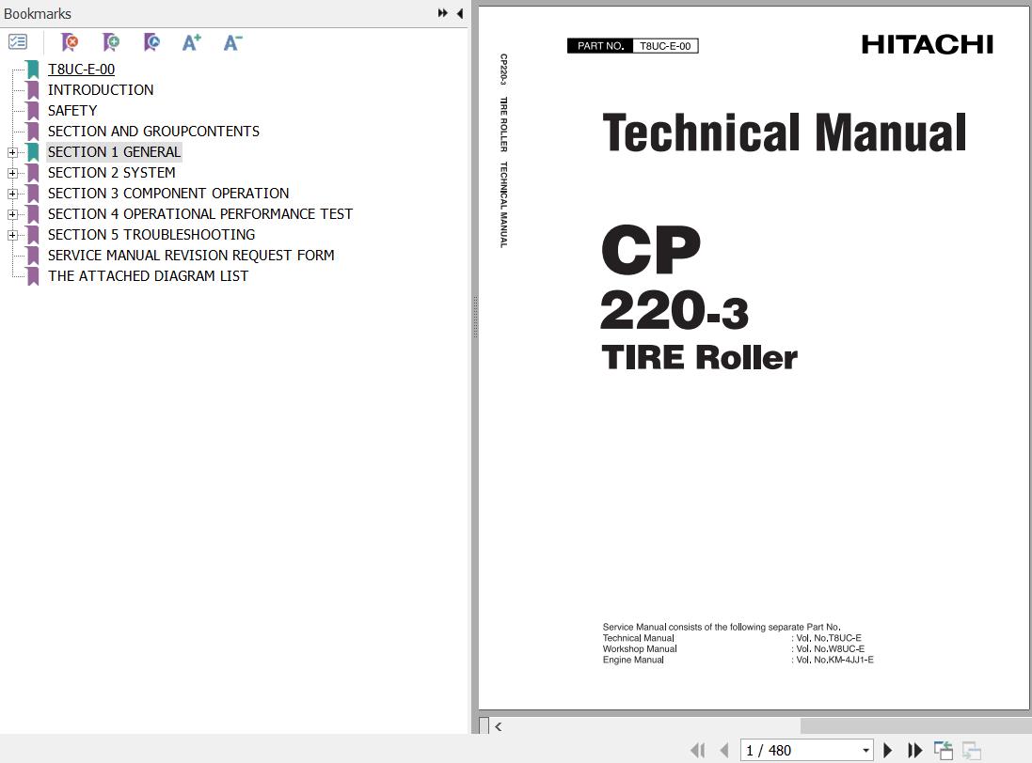Open THE ATTACHED DIAGRAM LIST bookmark

148,276
